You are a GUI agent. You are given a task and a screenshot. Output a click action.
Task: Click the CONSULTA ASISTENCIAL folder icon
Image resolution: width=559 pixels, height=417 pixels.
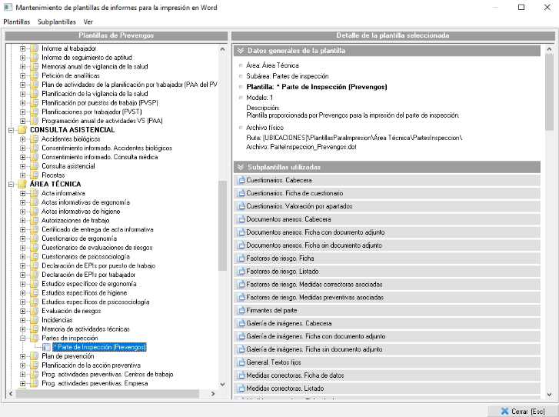pyautogui.click(x=22, y=130)
